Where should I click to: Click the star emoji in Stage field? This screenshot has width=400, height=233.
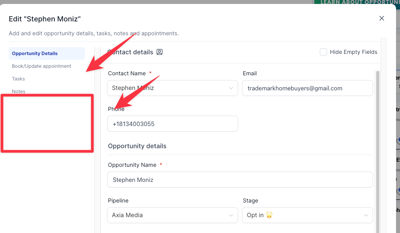coord(269,215)
